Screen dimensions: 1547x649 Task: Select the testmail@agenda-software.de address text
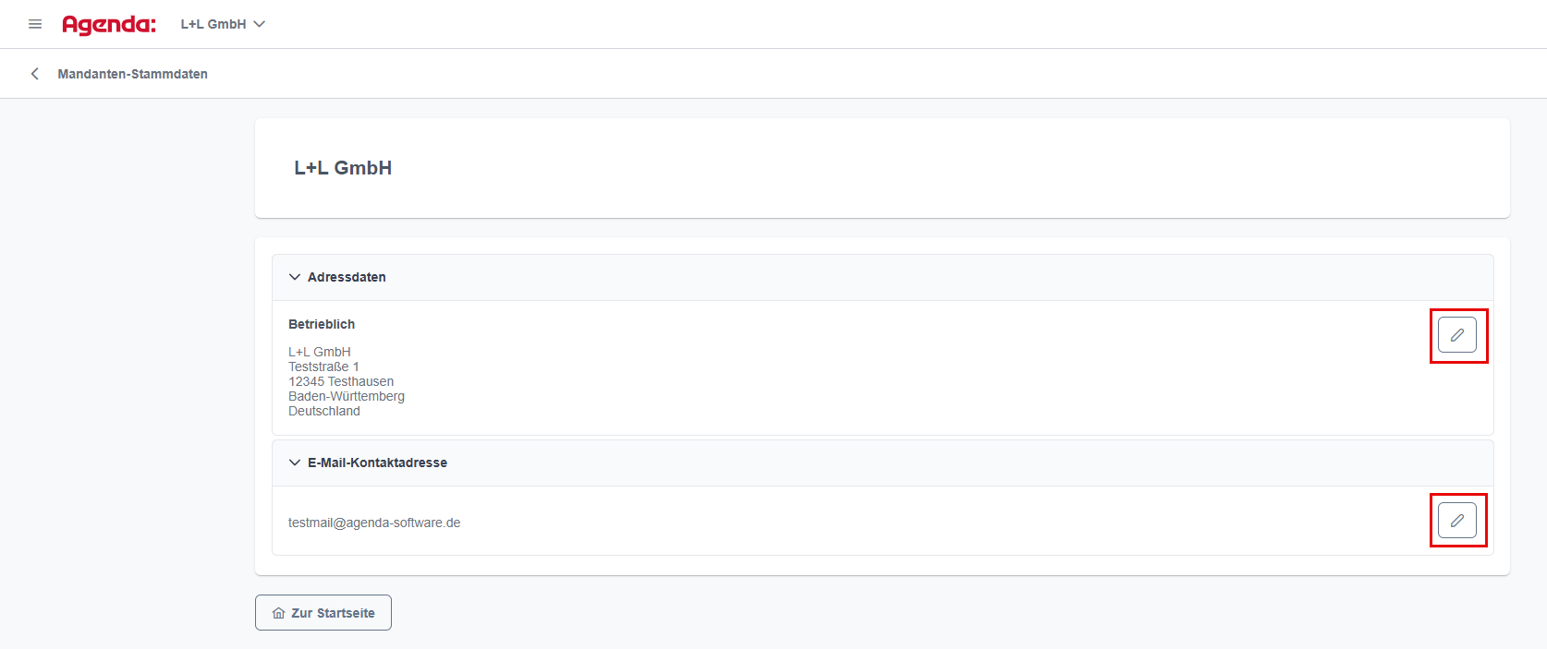click(374, 523)
